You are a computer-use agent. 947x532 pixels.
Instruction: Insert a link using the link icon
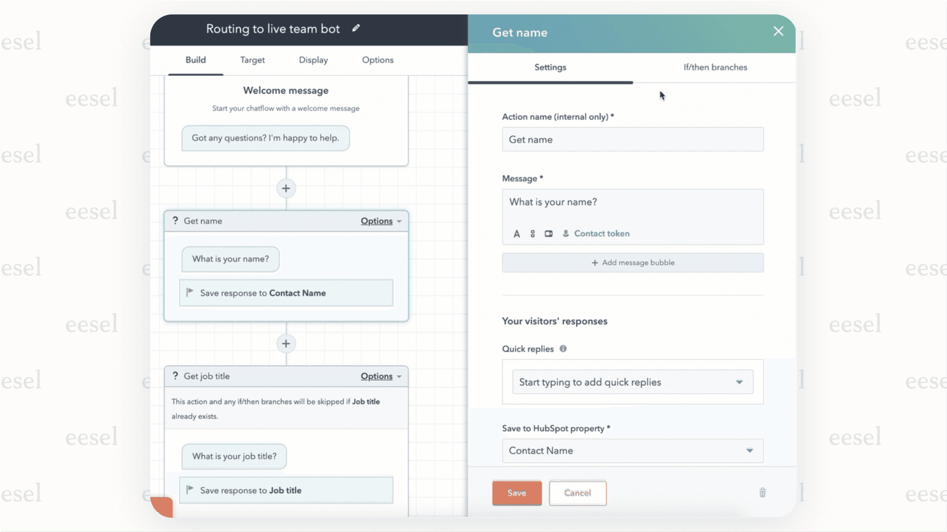click(x=532, y=233)
